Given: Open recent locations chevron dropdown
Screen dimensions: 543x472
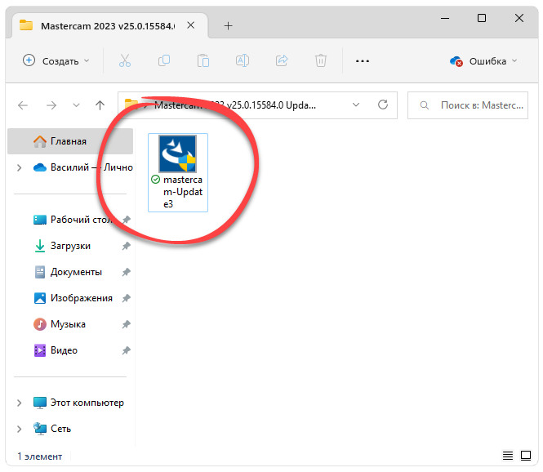Looking at the screenshot, I should [76, 105].
